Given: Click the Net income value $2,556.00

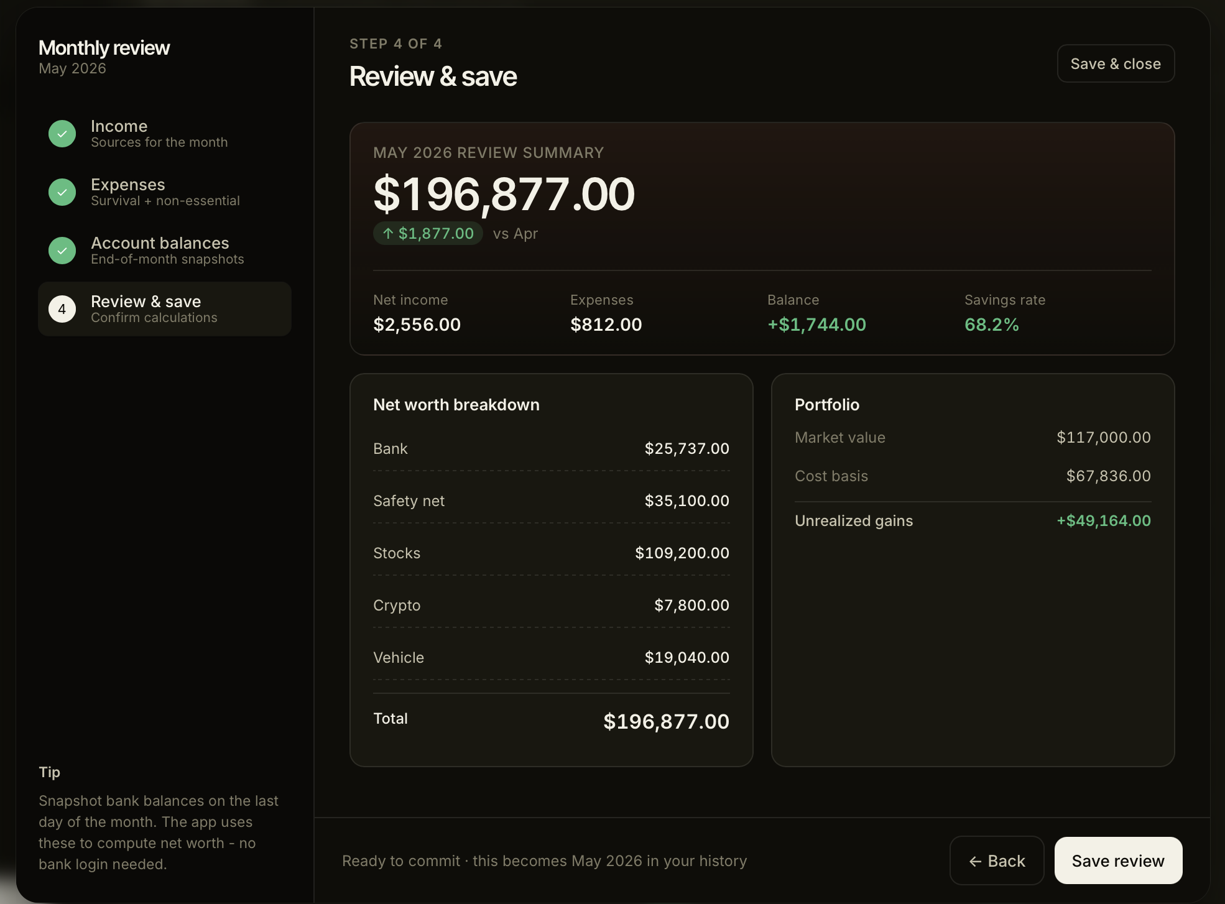Looking at the screenshot, I should [417, 325].
